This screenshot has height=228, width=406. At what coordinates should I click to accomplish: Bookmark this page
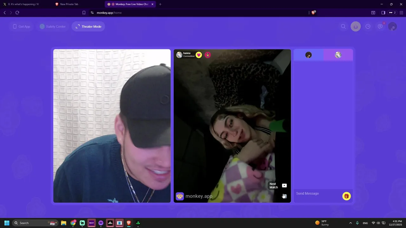tap(84, 13)
